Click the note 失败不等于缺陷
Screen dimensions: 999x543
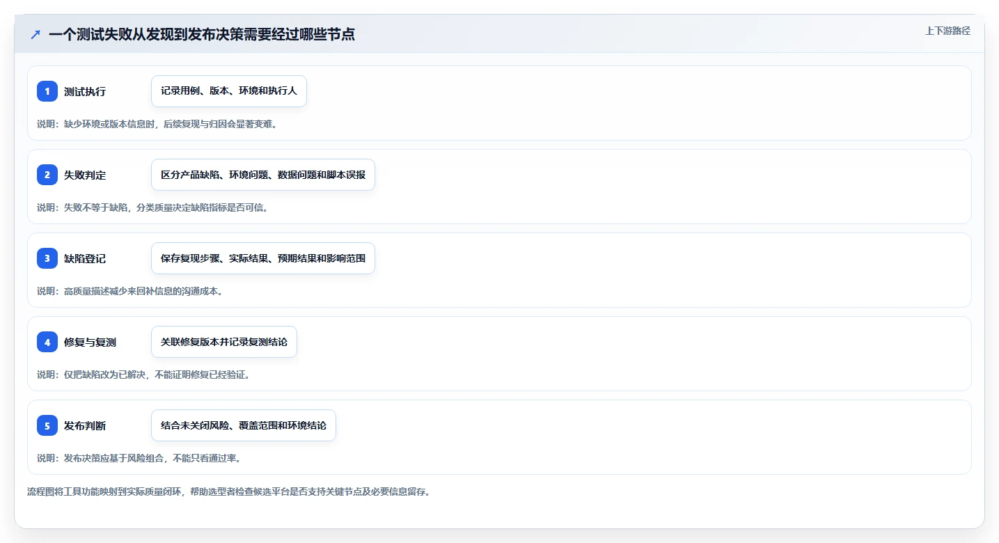pyautogui.click(x=152, y=207)
